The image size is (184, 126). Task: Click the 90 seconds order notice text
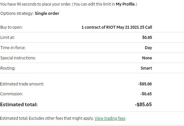click(69, 4)
